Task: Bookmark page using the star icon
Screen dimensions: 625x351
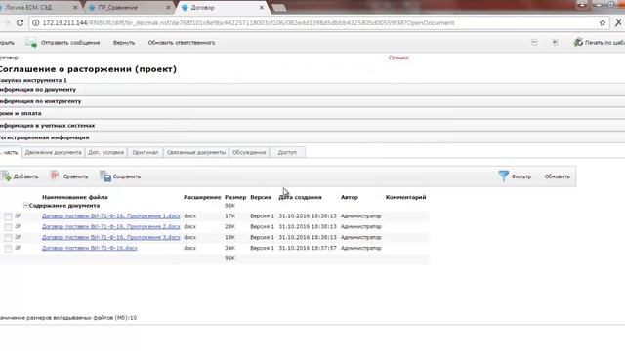Action: [x=603, y=23]
